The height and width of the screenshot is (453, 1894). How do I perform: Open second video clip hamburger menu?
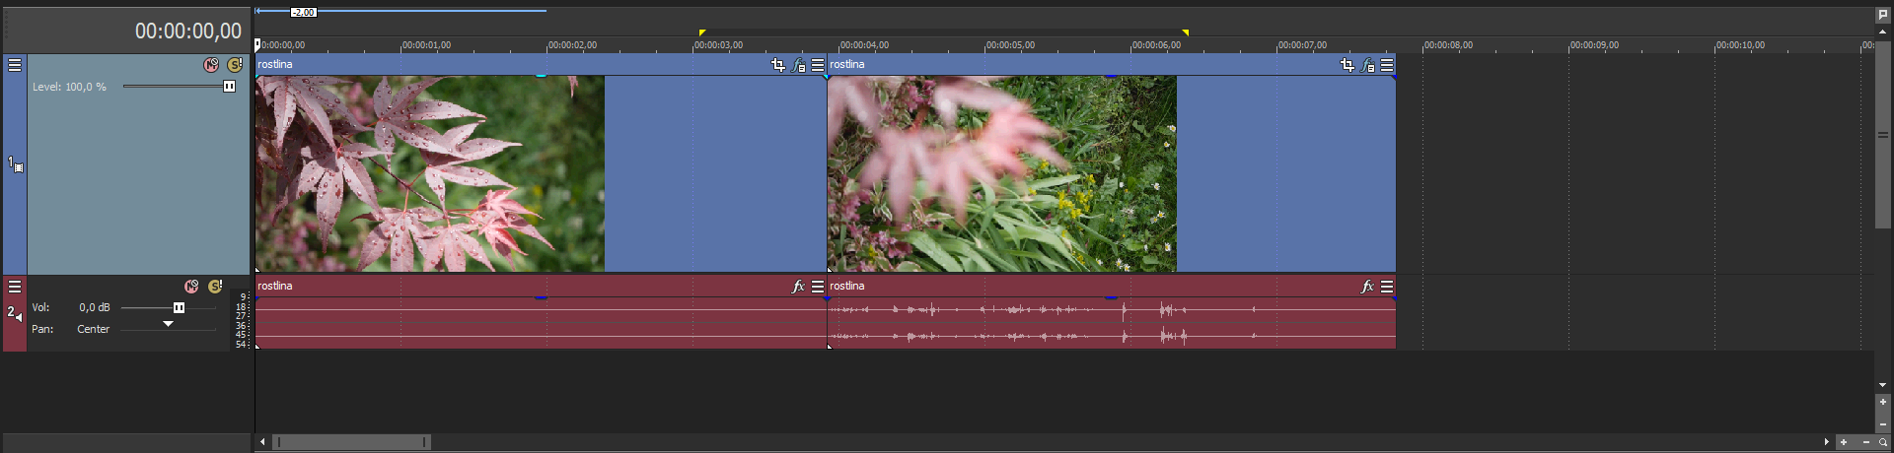click(1387, 65)
